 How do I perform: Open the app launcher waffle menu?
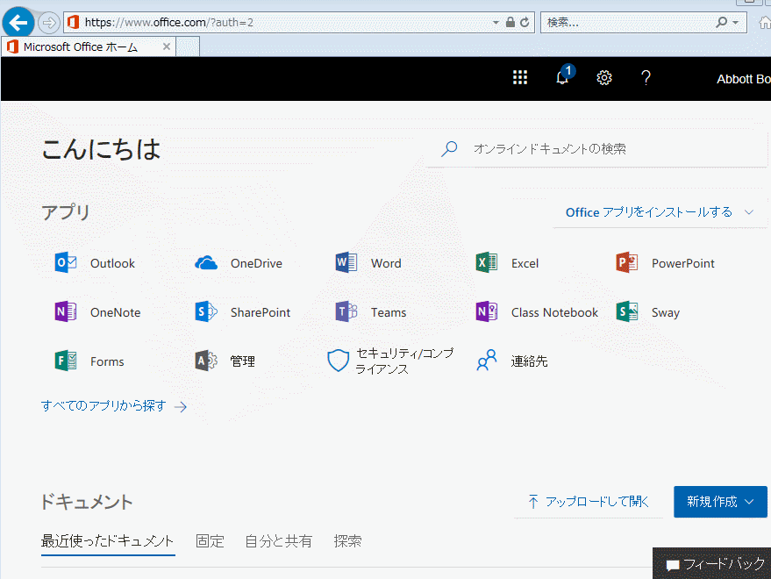pos(520,78)
